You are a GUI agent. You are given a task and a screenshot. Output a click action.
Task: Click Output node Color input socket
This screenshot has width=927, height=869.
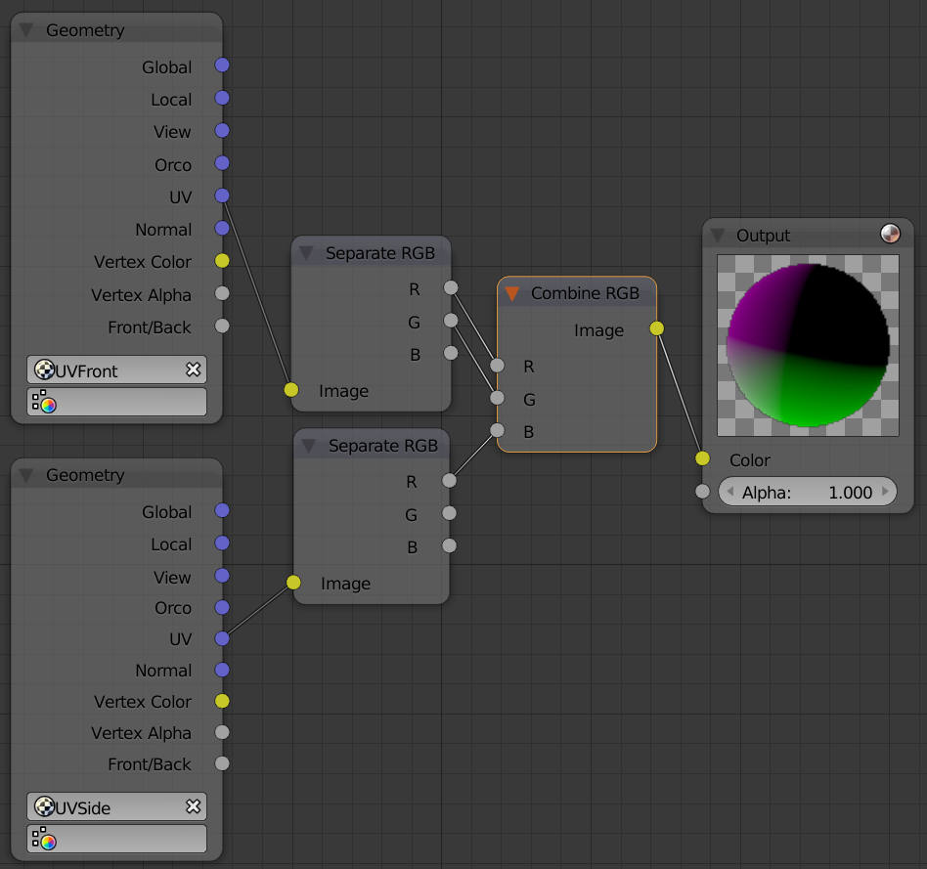click(702, 458)
